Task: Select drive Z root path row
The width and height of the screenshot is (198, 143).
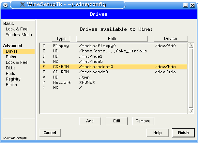Action: point(114,88)
